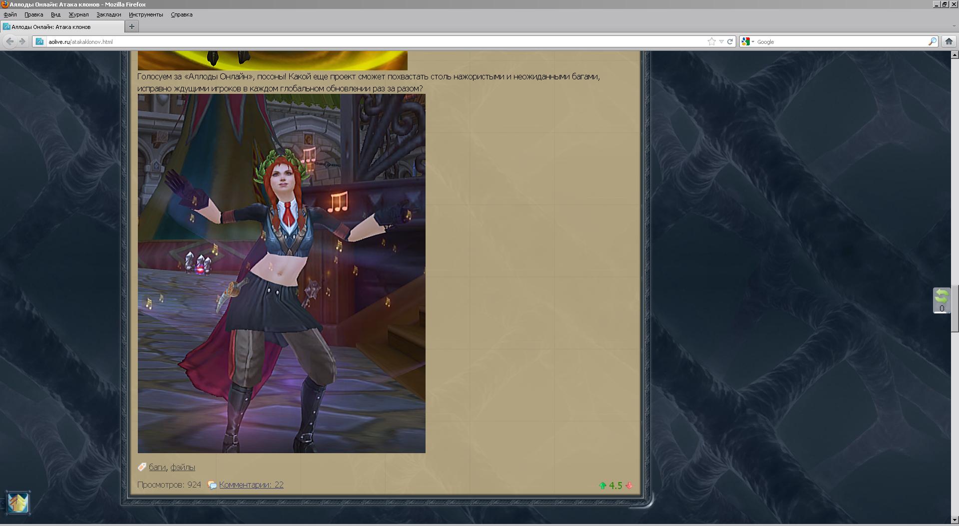Screen dimensions: 959x526
Task: Select the Просмотров: 924 view count text
Action: click(169, 485)
